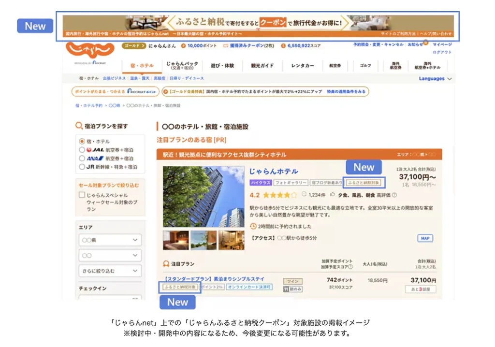Open the 観光ガイド tab
Image resolution: width=495 pixels, height=347 pixels.
pyautogui.click(x=262, y=66)
